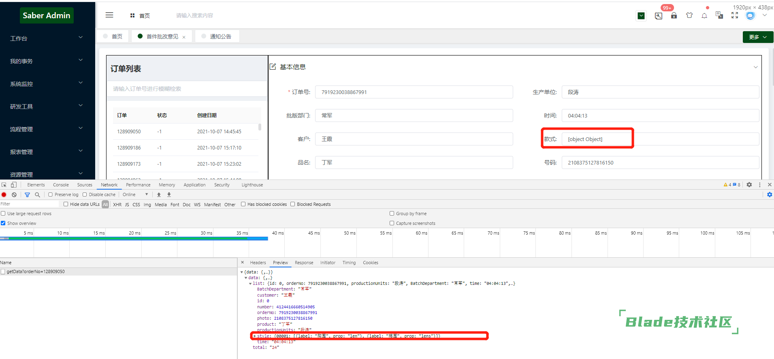This screenshot has width=774, height=359.
Task: Collapse sidebar with the hamburger menu icon
Action: coord(109,15)
